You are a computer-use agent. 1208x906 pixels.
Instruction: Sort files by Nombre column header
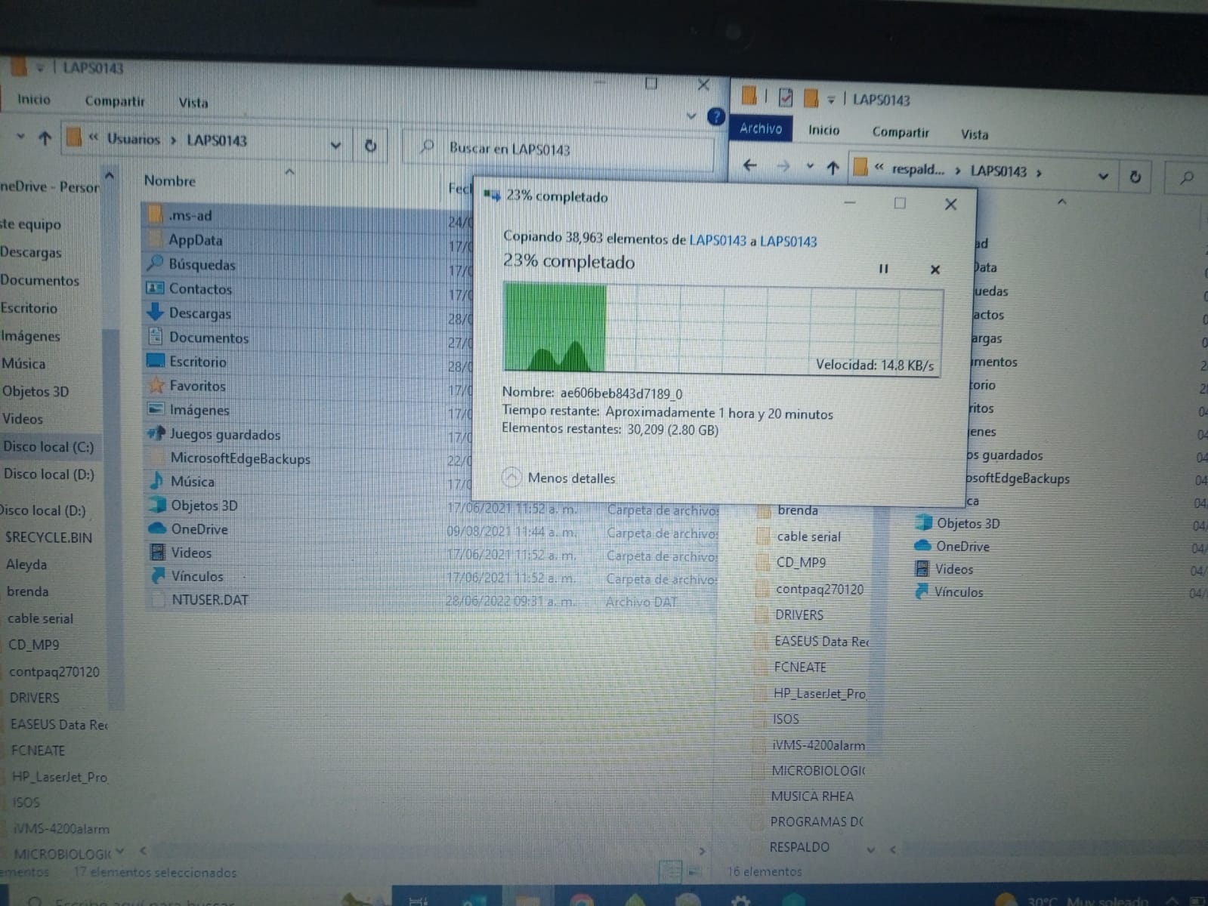pos(170,181)
